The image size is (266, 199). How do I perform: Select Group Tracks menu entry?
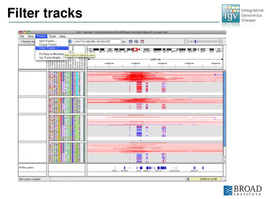52,45
